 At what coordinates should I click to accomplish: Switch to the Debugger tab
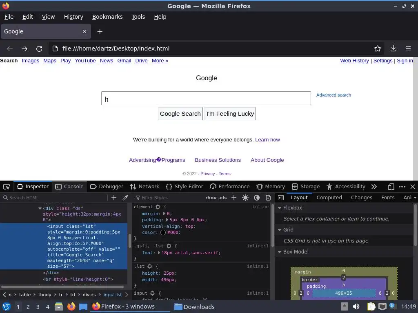[107, 187]
